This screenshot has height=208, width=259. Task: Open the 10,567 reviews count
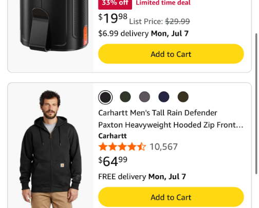coord(163,147)
